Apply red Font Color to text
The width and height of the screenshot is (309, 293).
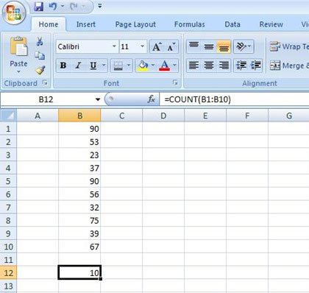(164, 66)
